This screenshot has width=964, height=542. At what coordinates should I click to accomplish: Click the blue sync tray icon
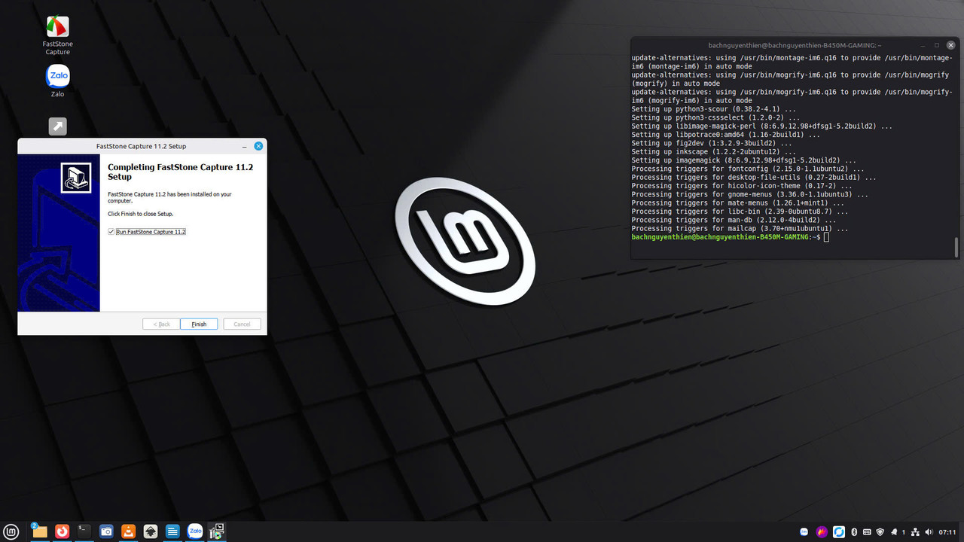(839, 532)
